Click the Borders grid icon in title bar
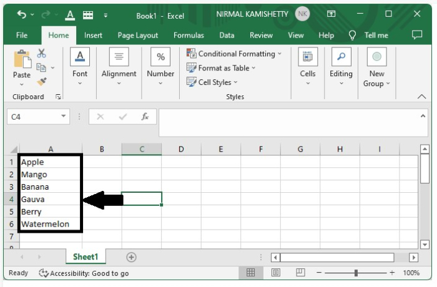The height and width of the screenshot is (287, 437). point(88,15)
